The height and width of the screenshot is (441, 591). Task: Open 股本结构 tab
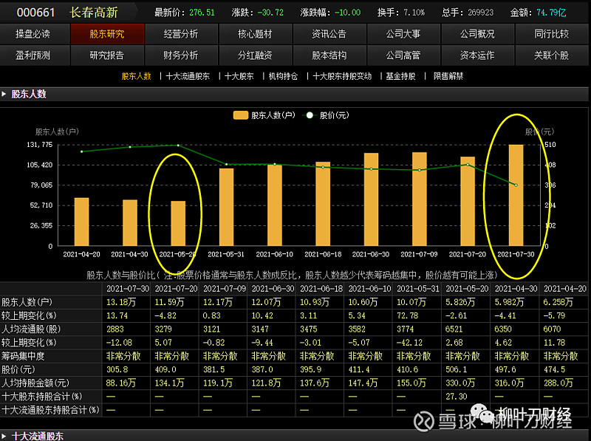tap(329, 55)
